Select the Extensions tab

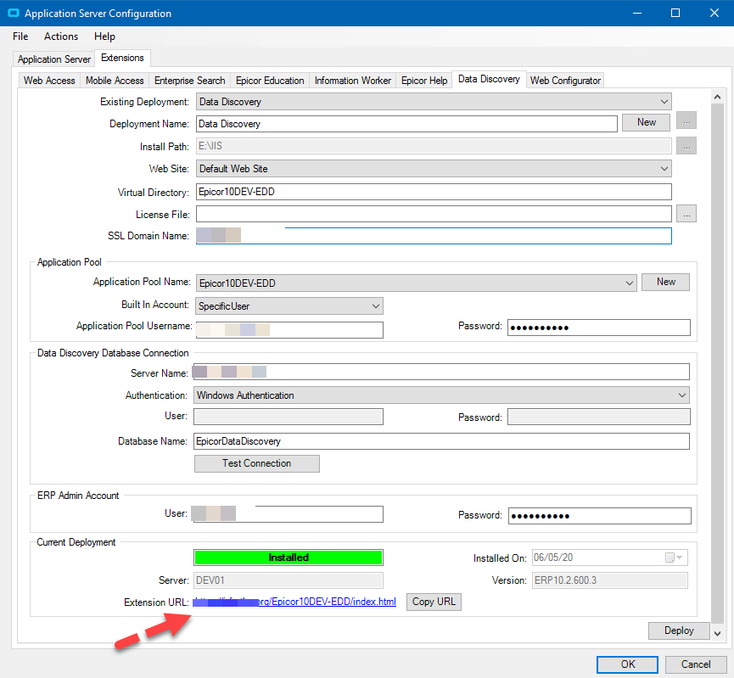[x=122, y=58]
